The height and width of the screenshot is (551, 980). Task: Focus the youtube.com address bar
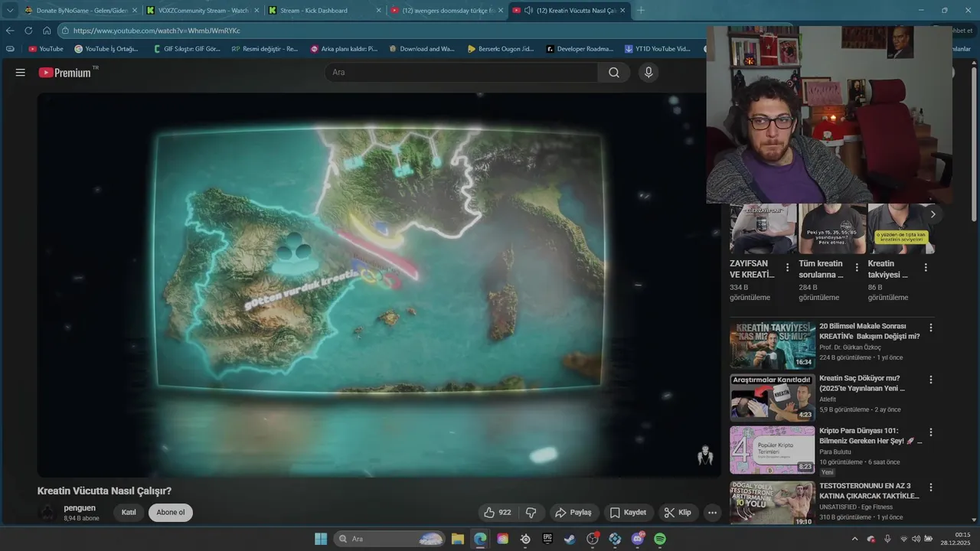tap(383, 31)
